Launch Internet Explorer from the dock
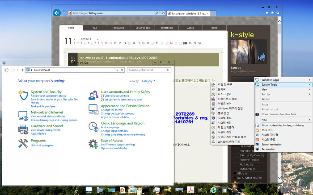Image resolution: width=313 pixels, height=195 pixels. click(x=213, y=190)
